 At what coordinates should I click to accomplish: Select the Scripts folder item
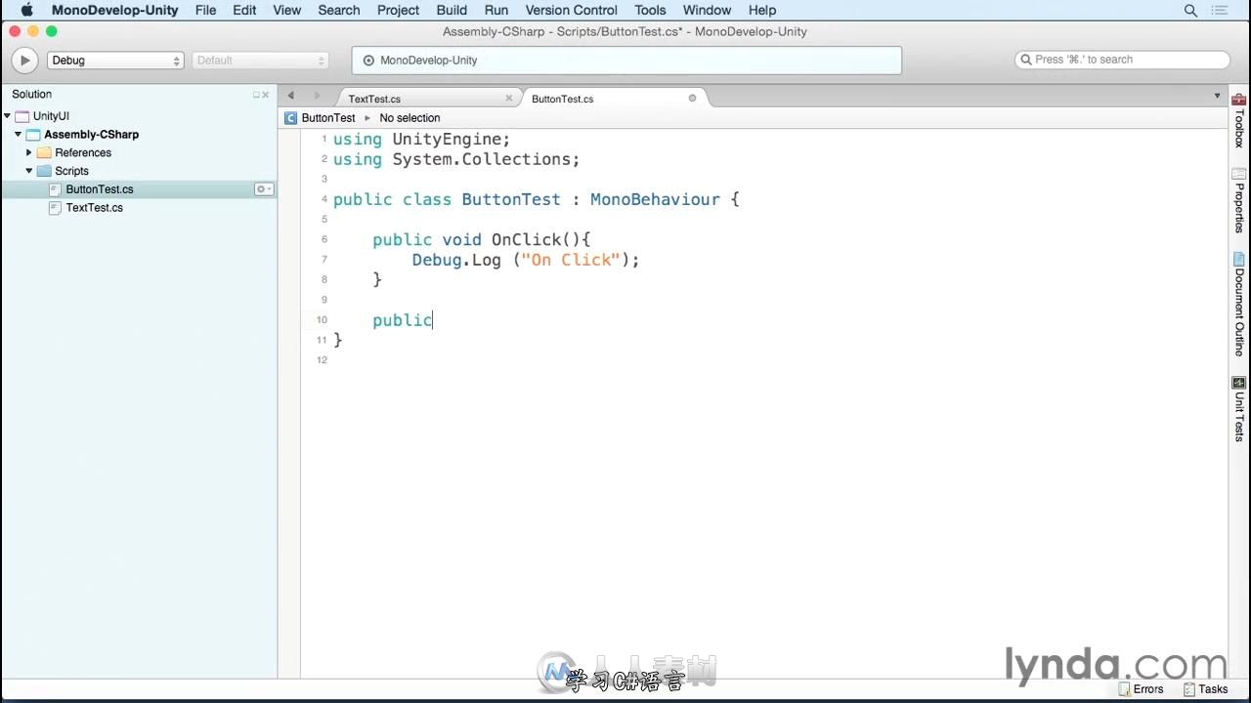click(71, 171)
